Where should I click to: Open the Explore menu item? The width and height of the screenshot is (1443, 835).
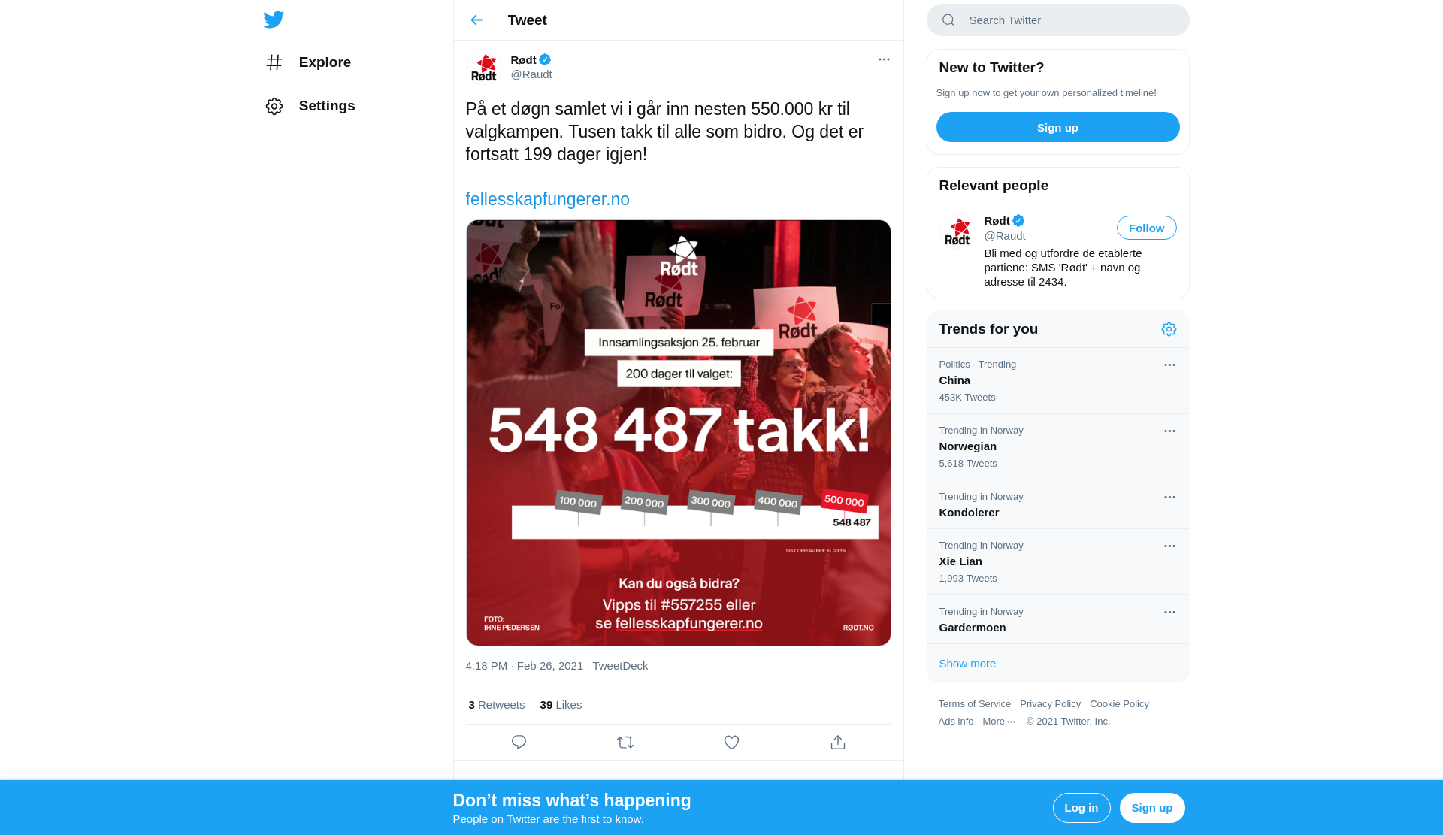(309, 62)
